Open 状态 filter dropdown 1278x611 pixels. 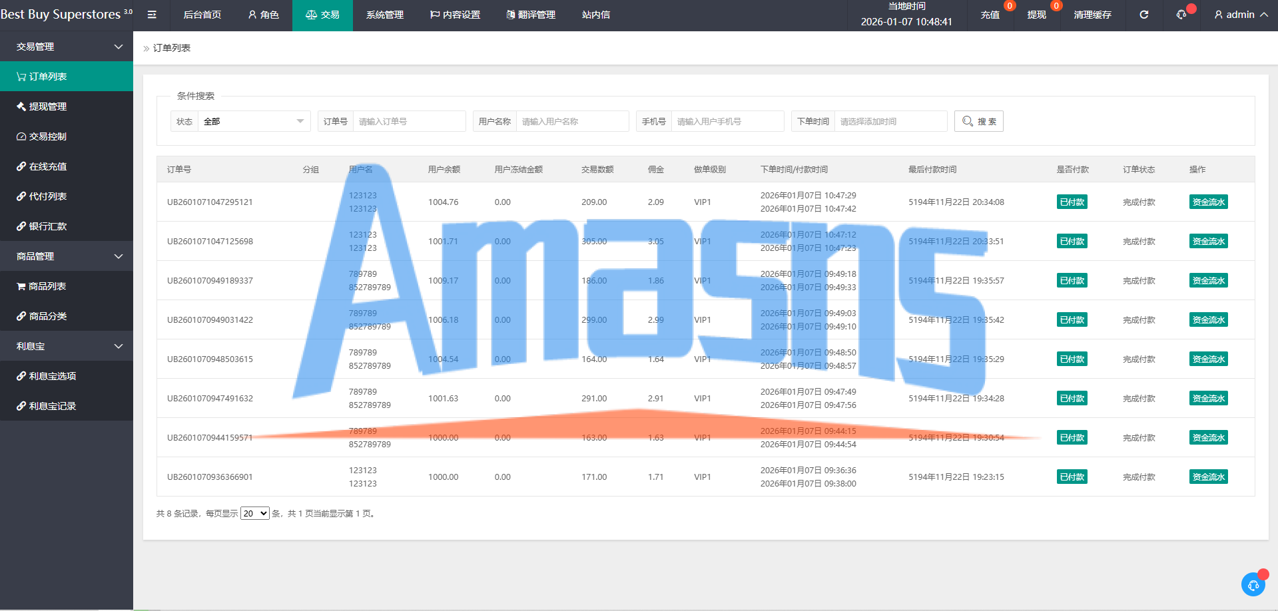pyautogui.click(x=254, y=121)
